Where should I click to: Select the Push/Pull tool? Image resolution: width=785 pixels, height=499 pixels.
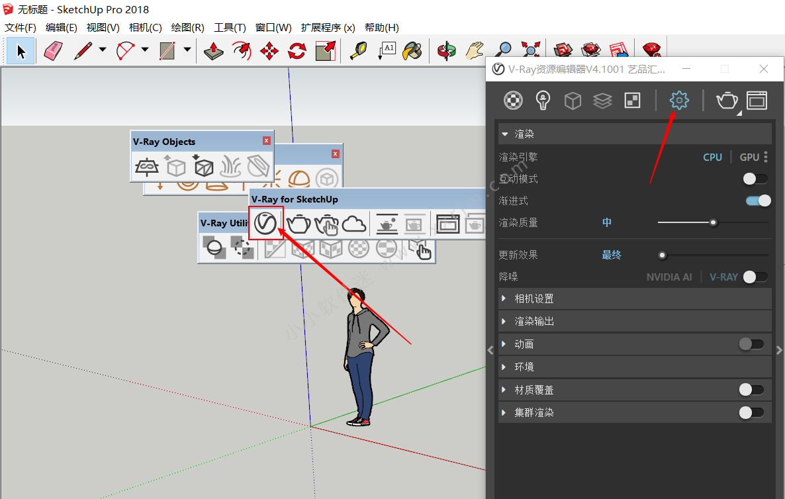(213, 51)
